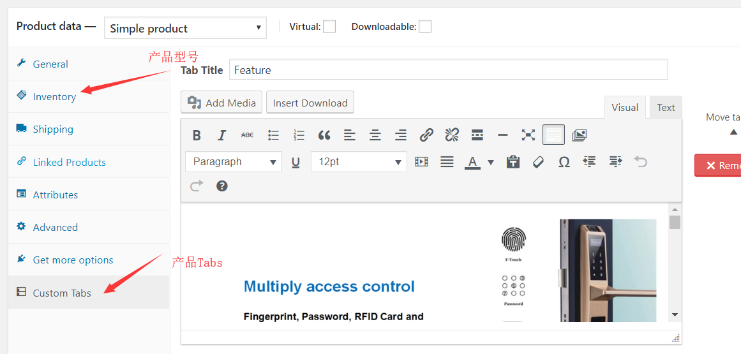The height and width of the screenshot is (354, 741).
Task: Switch to the Text editor tab
Action: [666, 108]
